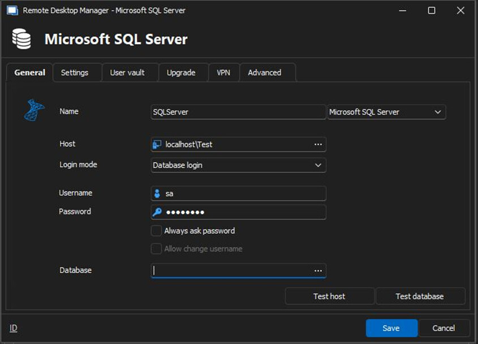Open the Host field ellipsis browse button
This screenshot has height=344, width=478.
318,144
